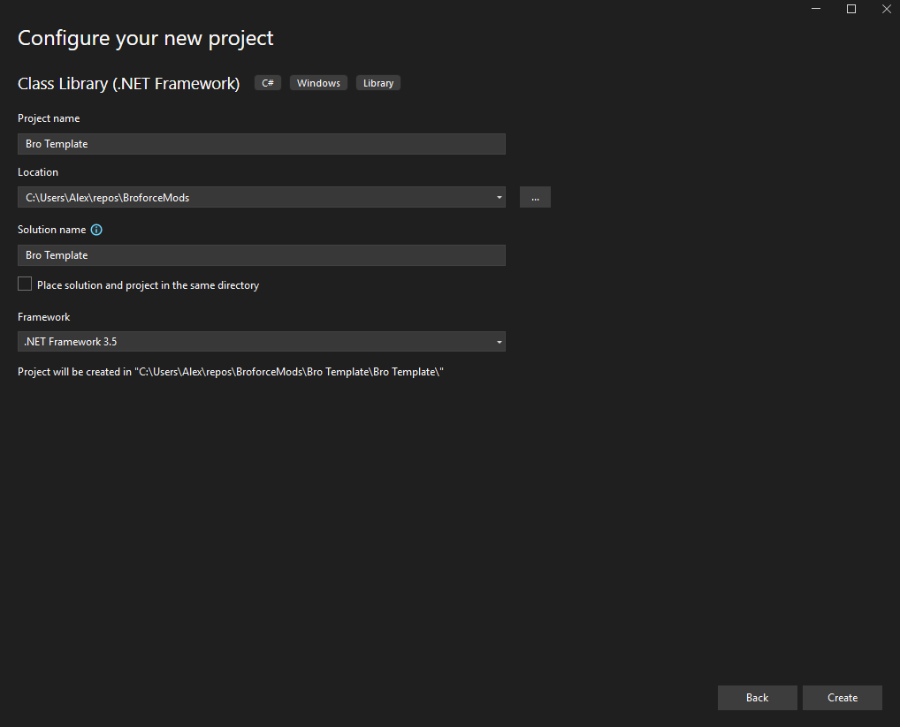Click the Framework label
Screen dimensions: 900x727
(x=43, y=317)
